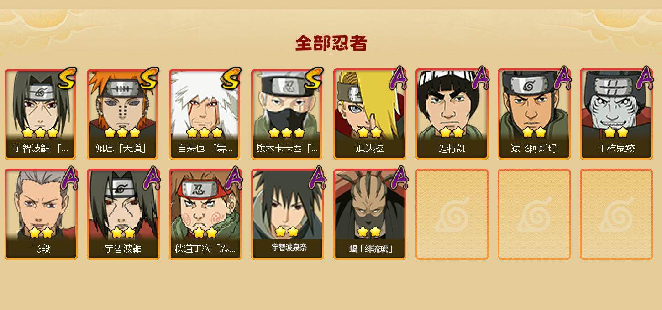This screenshot has width=662, height=310.
Task: Choose the 旗木卡卡西 masked ninja card
Action: [288, 114]
